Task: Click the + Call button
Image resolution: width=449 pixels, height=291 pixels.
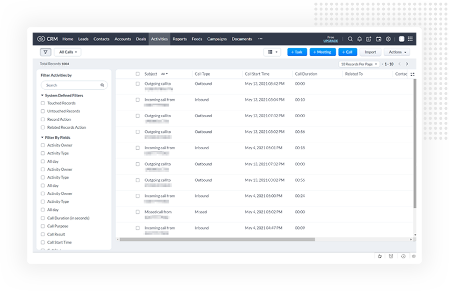Action: 348,52
